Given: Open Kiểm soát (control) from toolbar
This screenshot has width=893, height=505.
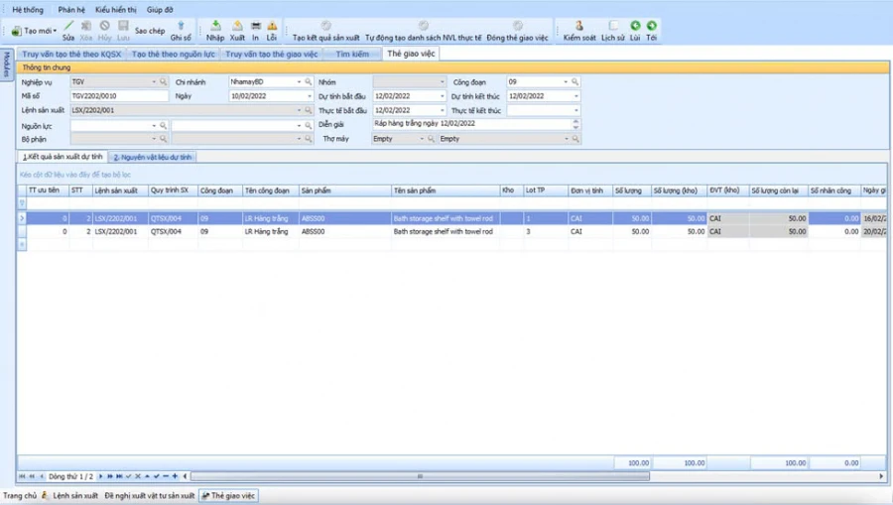Looking at the screenshot, I should coord(579,32).
